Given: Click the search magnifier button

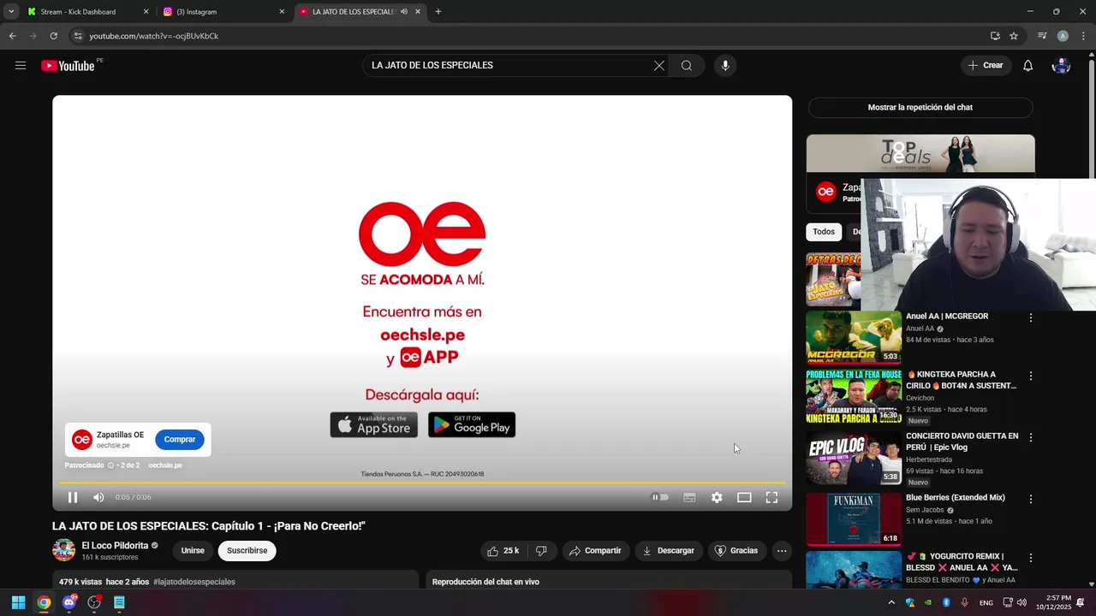Looking at the screenshot, I should point(687,66).
